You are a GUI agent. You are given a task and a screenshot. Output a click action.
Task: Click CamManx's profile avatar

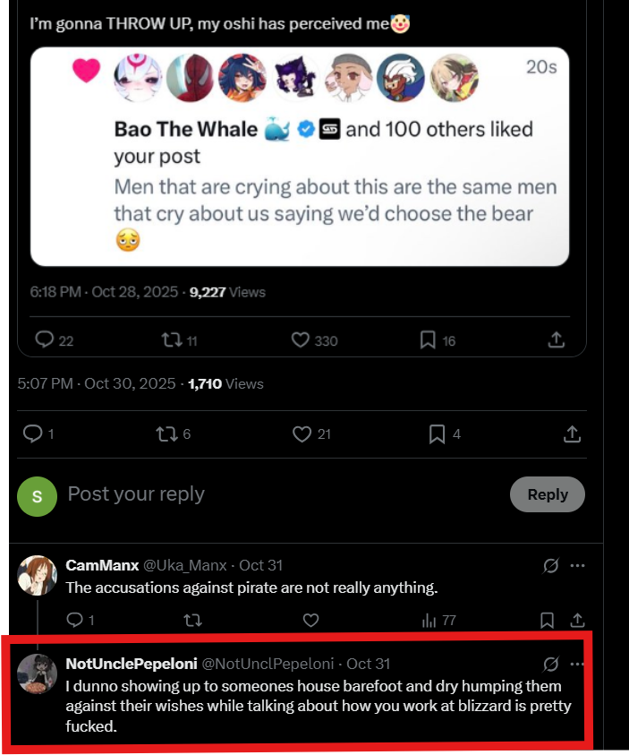[x=37, y=575]
